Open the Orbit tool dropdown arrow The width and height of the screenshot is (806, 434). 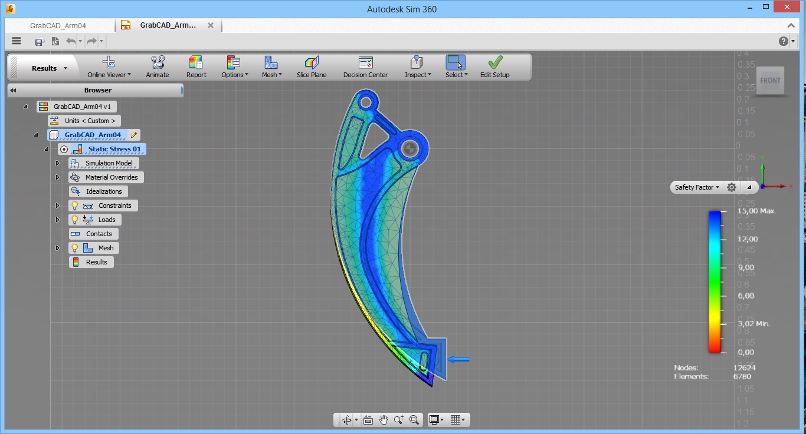click(x=356, y=420)
